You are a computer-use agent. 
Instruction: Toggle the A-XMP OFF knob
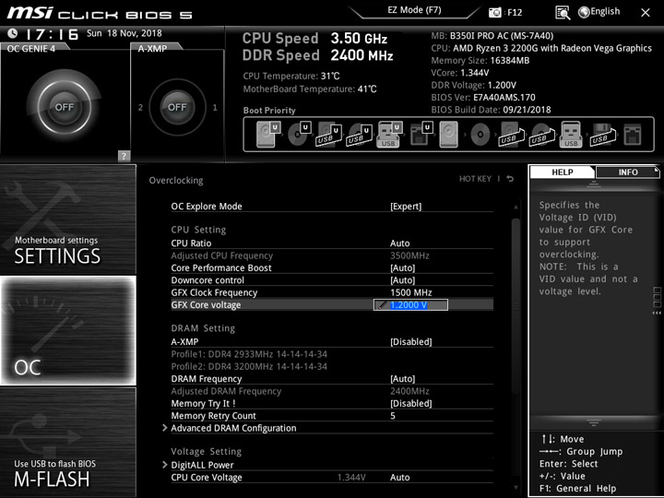(x=177, y=107)
